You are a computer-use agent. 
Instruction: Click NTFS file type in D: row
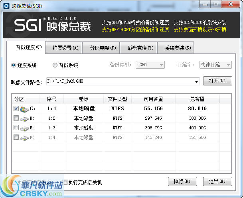point(117,118)
